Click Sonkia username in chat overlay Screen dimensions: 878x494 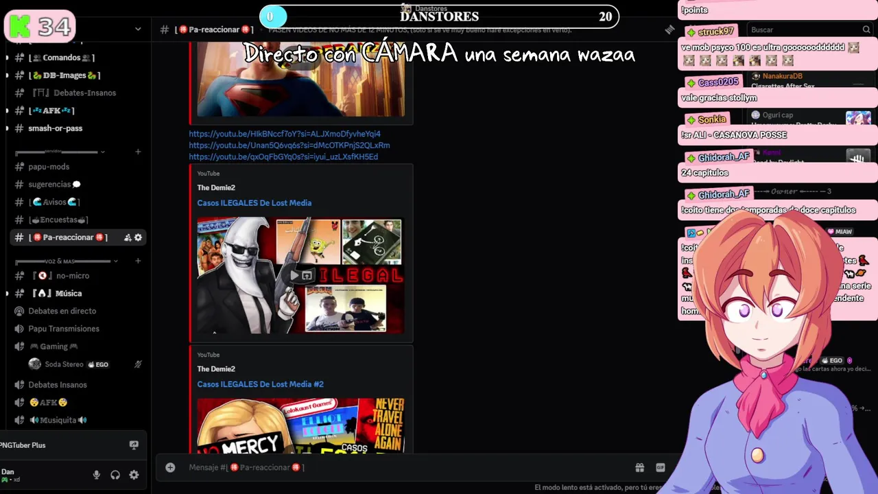click(711, 120)
